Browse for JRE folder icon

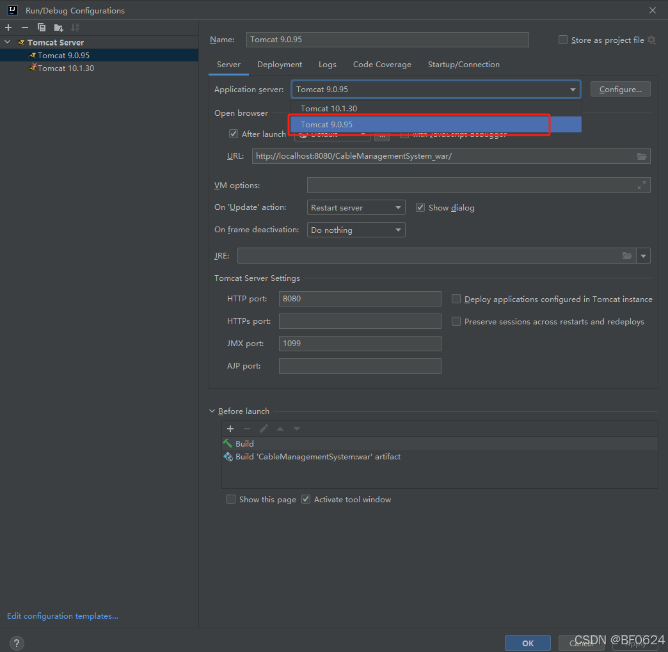click(x=627, y=256)
